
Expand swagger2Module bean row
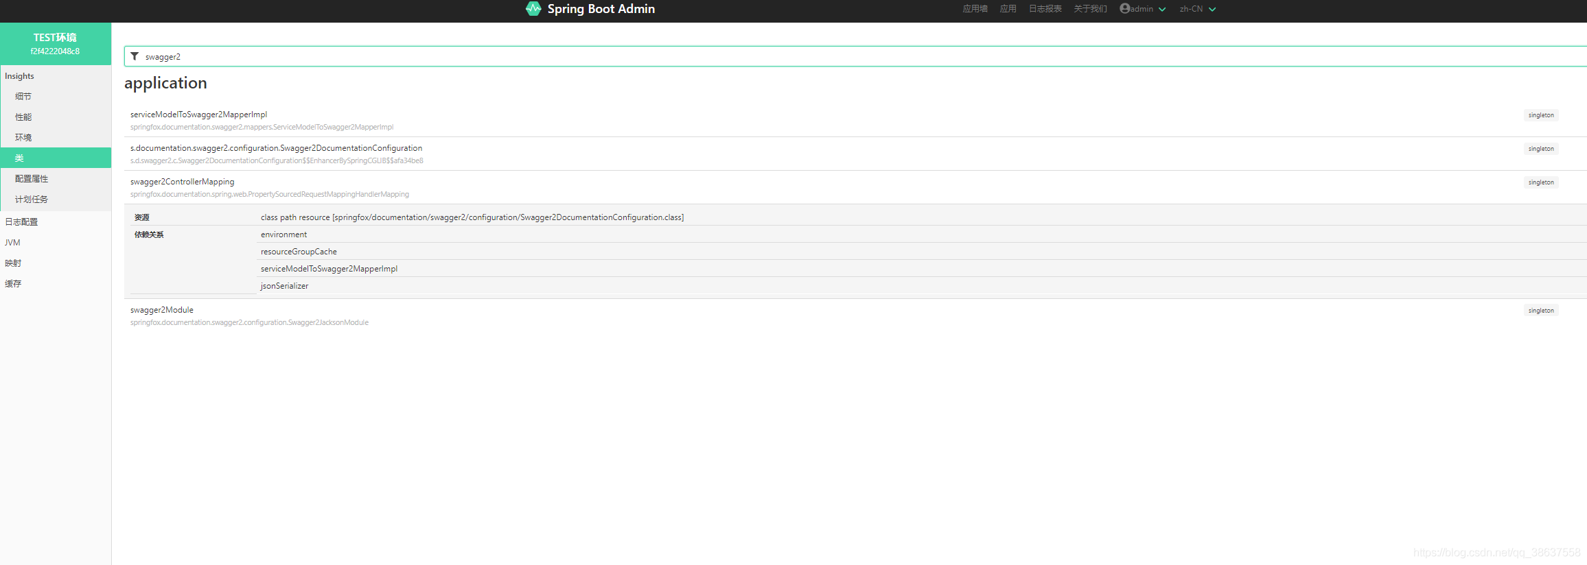tap(855, 315)
